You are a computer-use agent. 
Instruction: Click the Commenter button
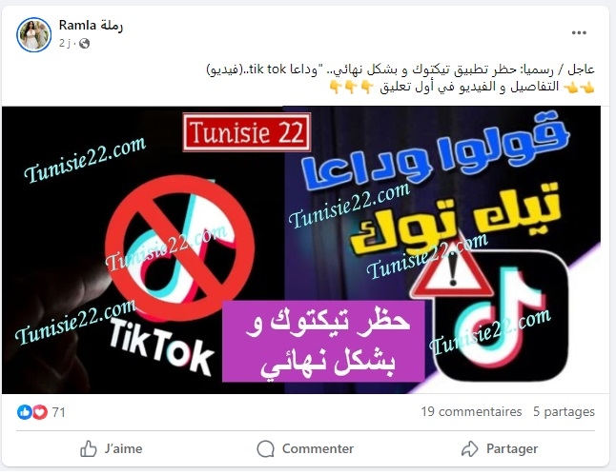pos(305,448)
